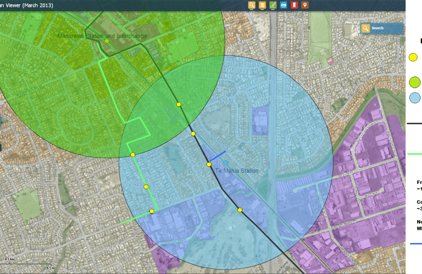The image size is (422, 274).
Task: Click the short blue line near Te Mahia
Action: click(218, 156)
